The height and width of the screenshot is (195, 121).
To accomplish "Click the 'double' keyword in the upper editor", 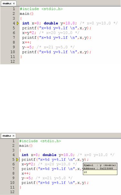I will pyautogui.click(x=51, y=23).
